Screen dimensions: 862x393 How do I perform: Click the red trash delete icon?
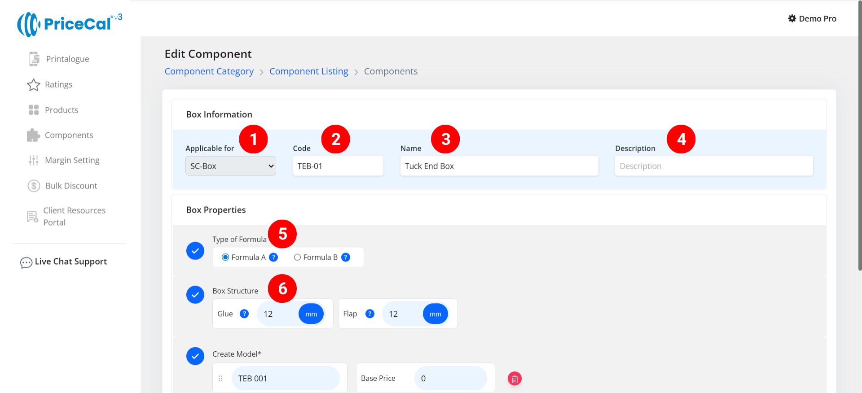(x=515, y=379)
